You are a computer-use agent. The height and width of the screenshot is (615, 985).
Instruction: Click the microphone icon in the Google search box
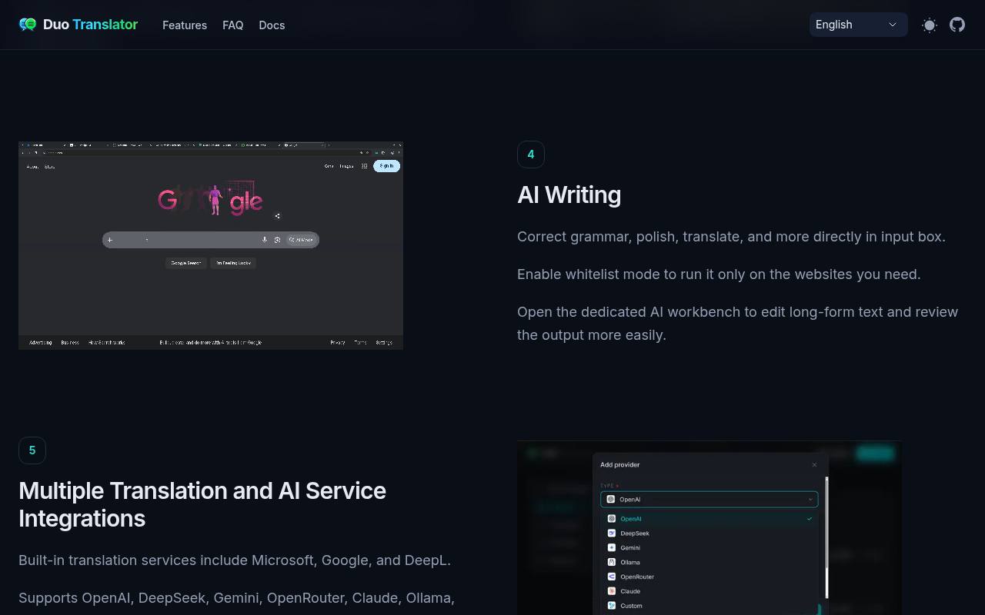265,240
